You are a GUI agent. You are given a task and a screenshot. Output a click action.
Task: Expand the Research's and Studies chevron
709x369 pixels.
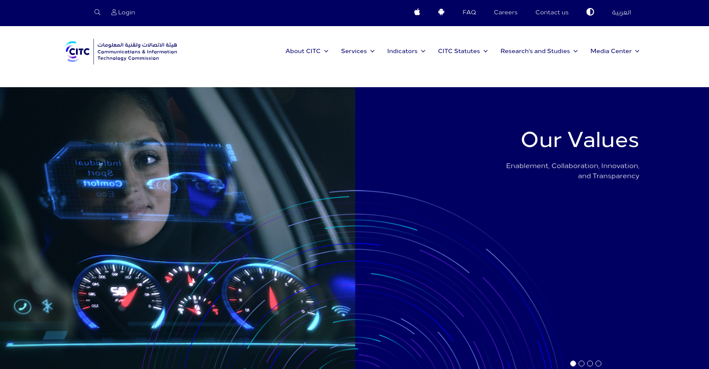(x=576, y=51)
